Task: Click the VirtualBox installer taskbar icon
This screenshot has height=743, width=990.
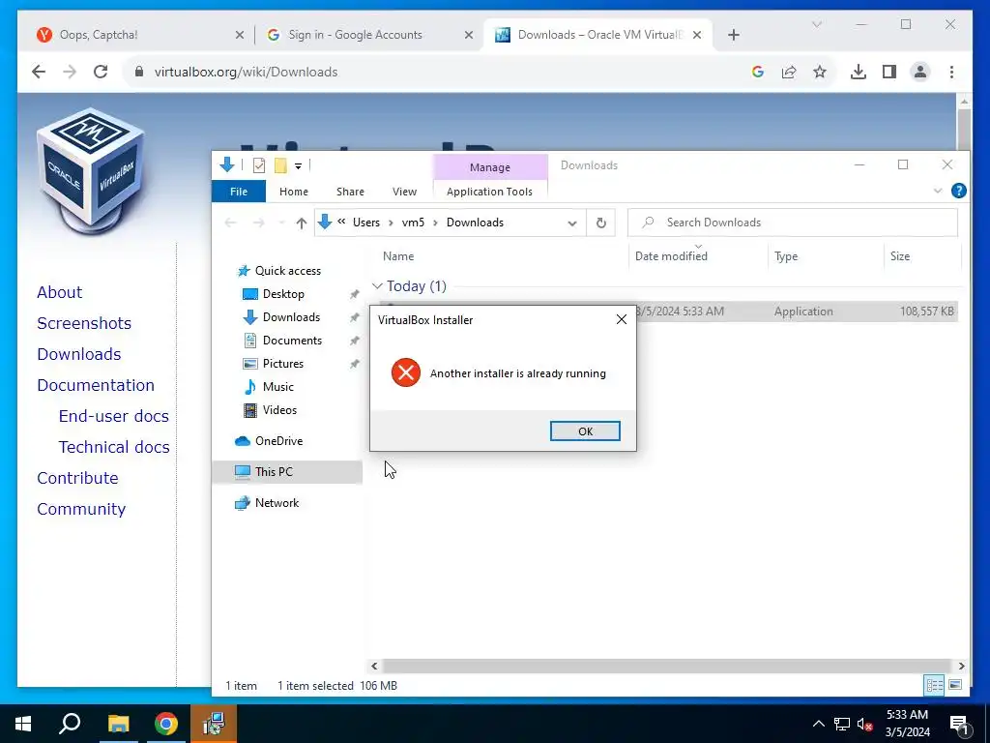Action: pos(214,724)
